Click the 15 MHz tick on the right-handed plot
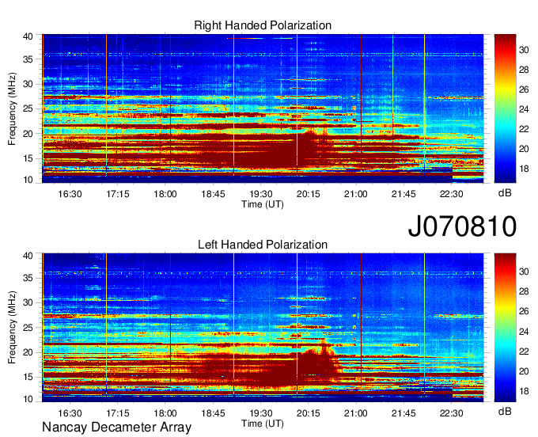This screenshot has width=538, height=437. coord(28,158)
